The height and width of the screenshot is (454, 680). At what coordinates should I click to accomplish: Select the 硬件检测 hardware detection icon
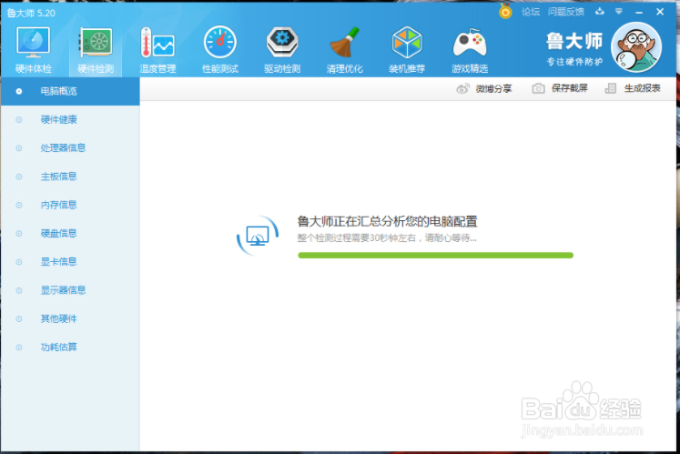[96, 42]
